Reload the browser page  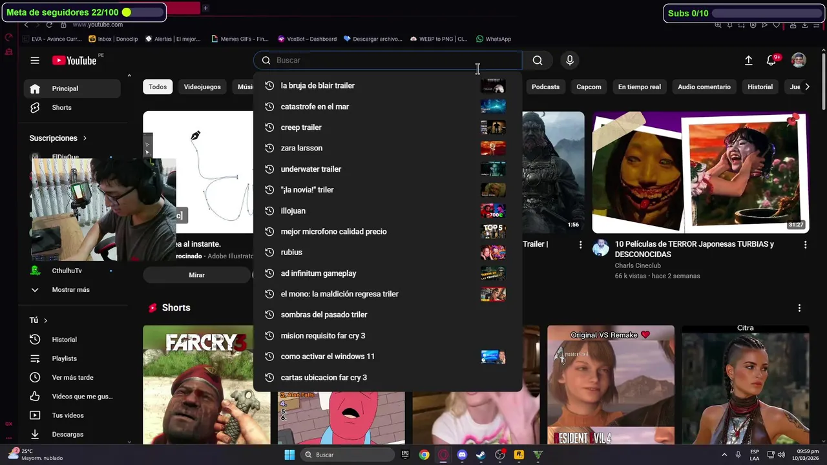49,25
